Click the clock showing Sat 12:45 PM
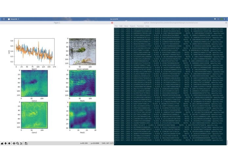This screenshot has height=162, width=228. tap(114, 19)
